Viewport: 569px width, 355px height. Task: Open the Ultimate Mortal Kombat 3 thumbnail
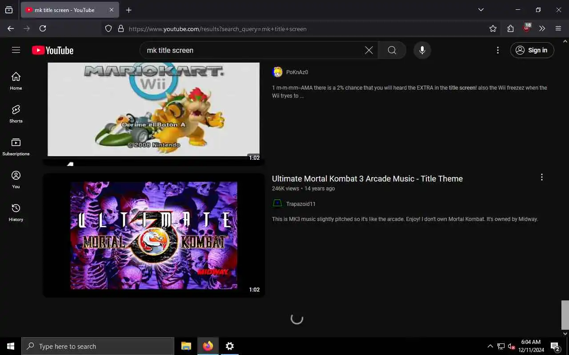(154, 235)
